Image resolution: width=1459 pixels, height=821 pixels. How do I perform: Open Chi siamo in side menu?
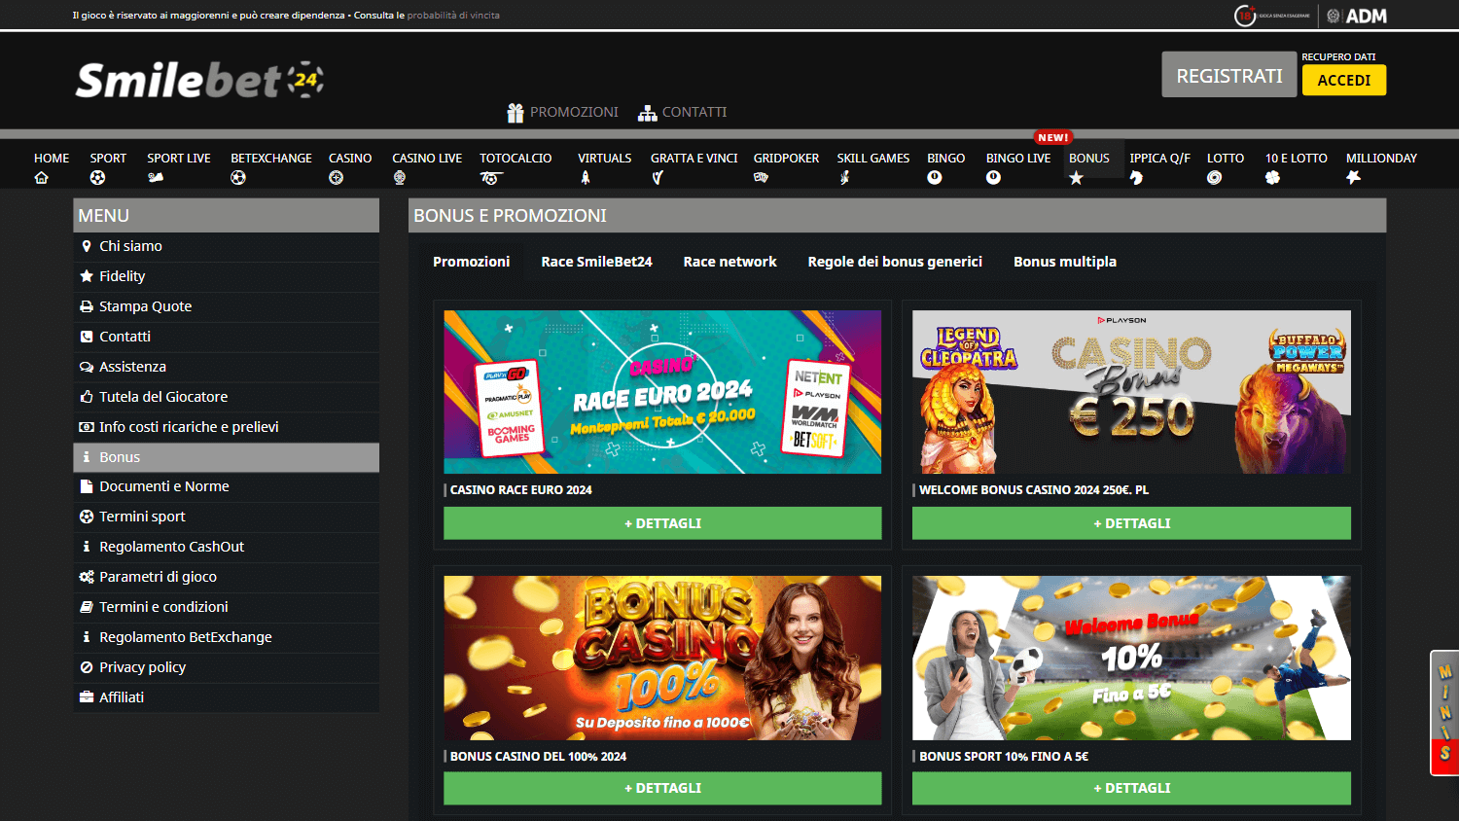point(226,246)
